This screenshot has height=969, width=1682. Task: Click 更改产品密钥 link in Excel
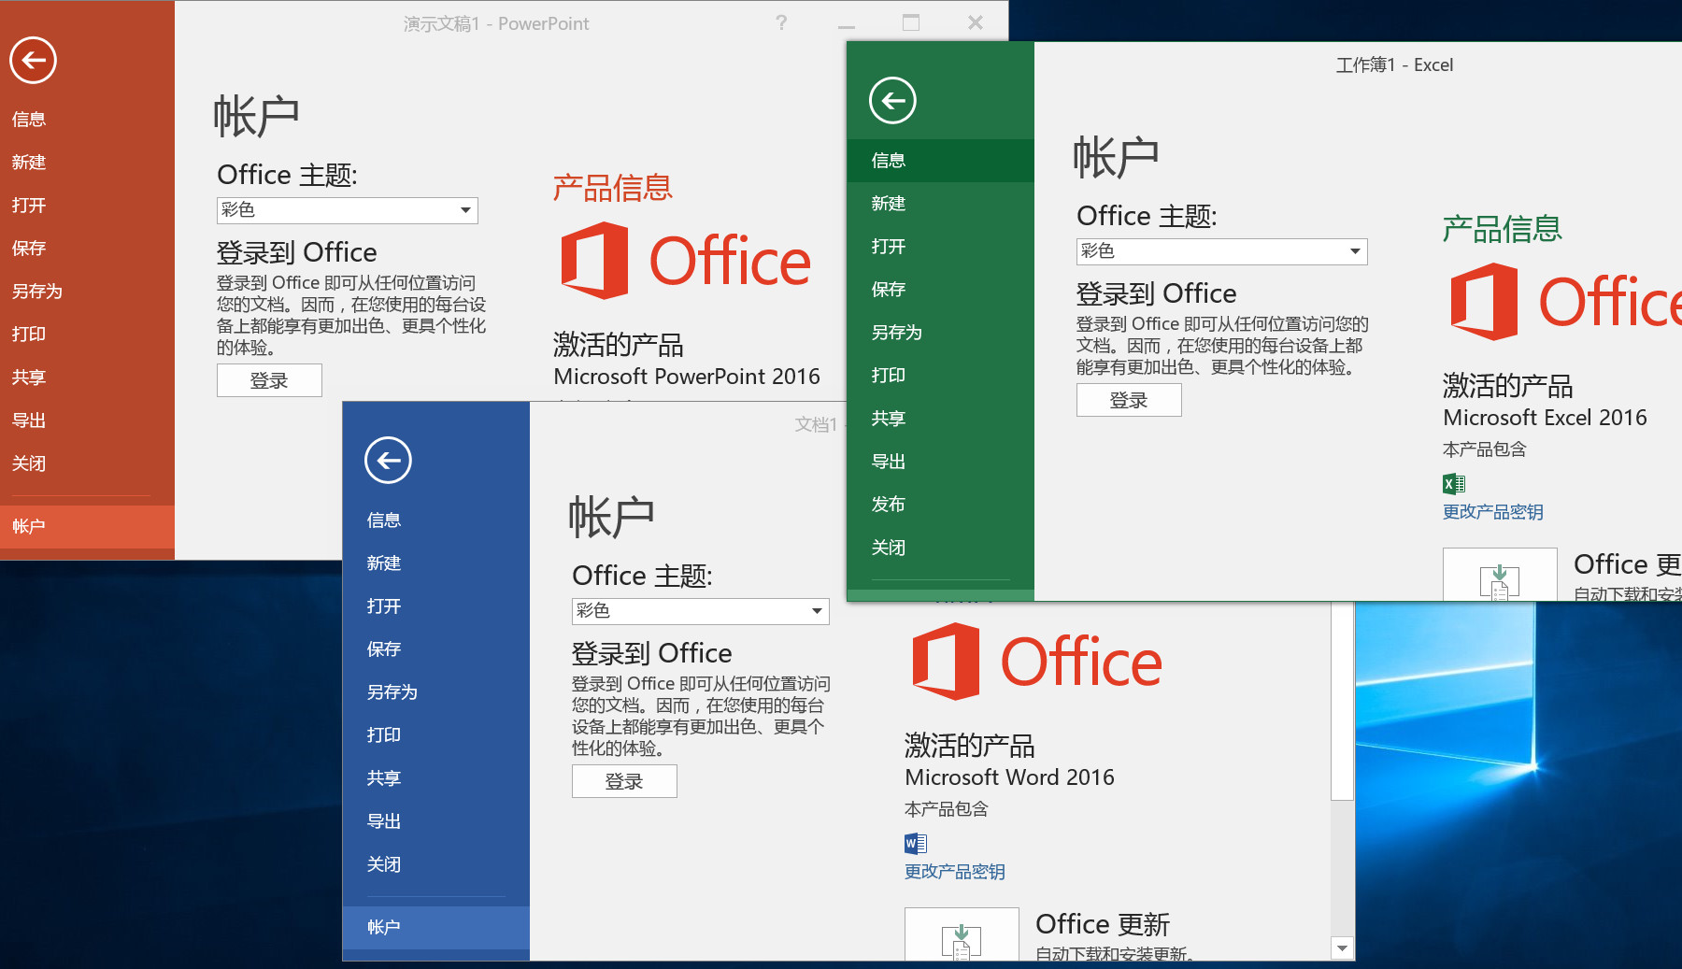1492,511
